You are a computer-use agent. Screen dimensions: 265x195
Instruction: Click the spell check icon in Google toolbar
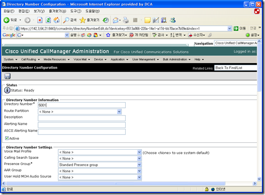pyautogui.click(x=155, y=35)
